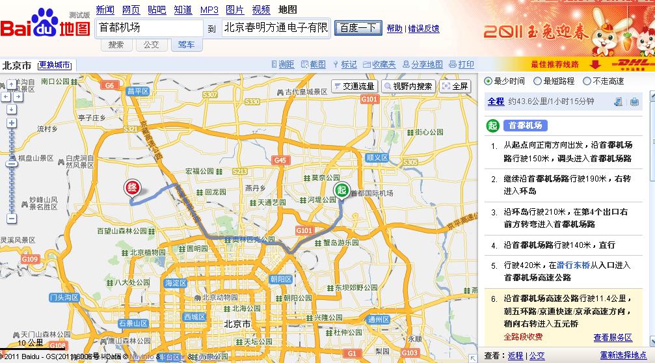Select direction step 3 沿环岛行驶210米
The height and width of the screenshot is (363, 655).
[x=563, y=218]
